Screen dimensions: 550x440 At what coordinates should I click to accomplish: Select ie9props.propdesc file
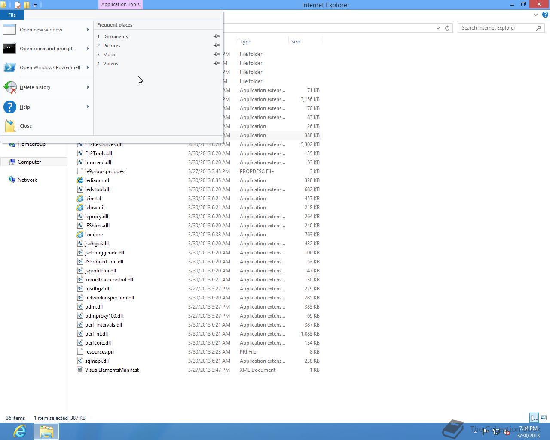(x=106, y=171)
